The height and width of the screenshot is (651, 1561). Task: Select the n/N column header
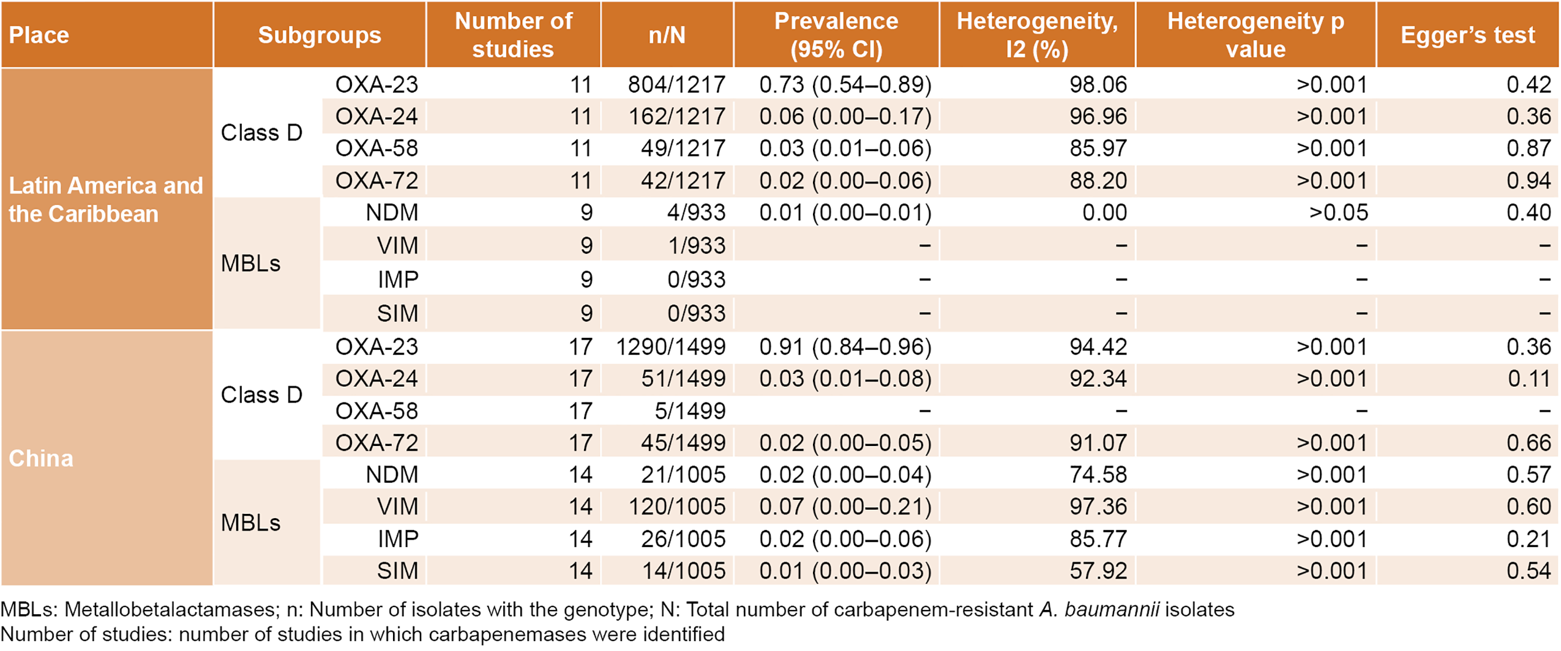click(x=667, y=35)
